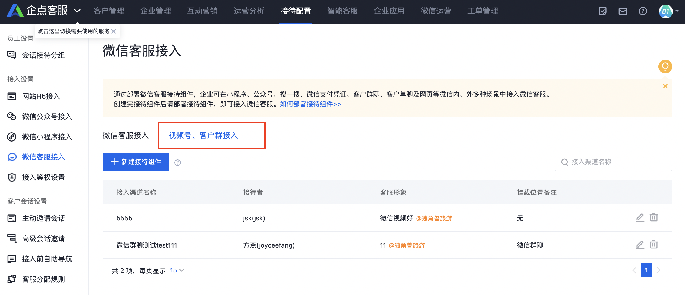The height and width of the screenshot is (295, 685).
Task: Open 客服分配规则 in sidebar
Action: [43, 279]
